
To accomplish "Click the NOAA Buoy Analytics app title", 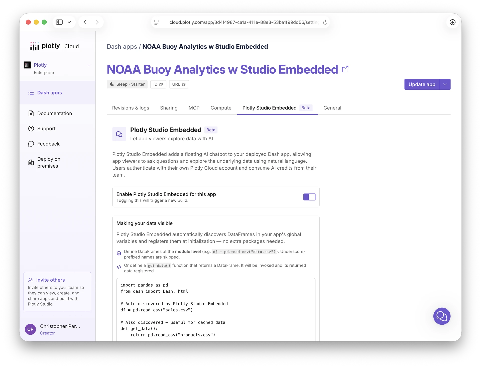I will click(x=222, y=69).
